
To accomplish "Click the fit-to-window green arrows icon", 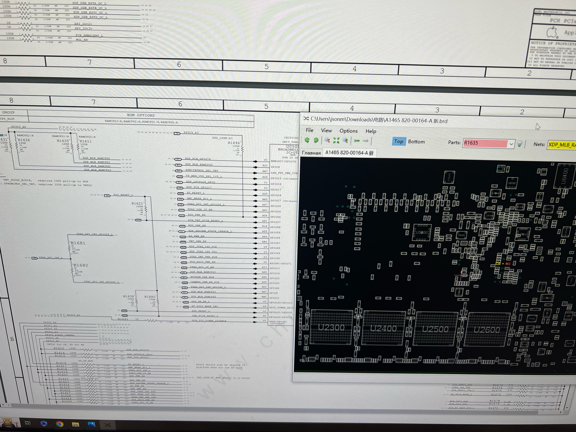I will (336, 140).
